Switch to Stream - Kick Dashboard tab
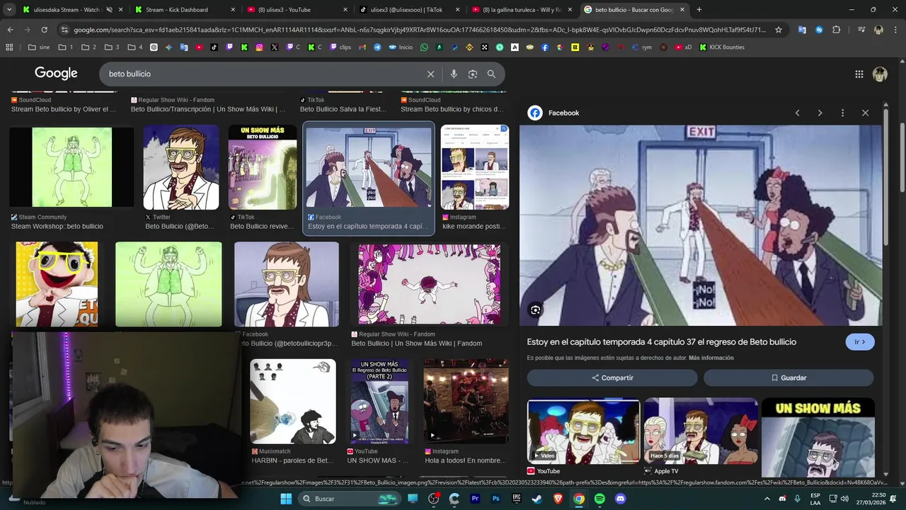Screen dimensions: 906x510 [177, 10]
